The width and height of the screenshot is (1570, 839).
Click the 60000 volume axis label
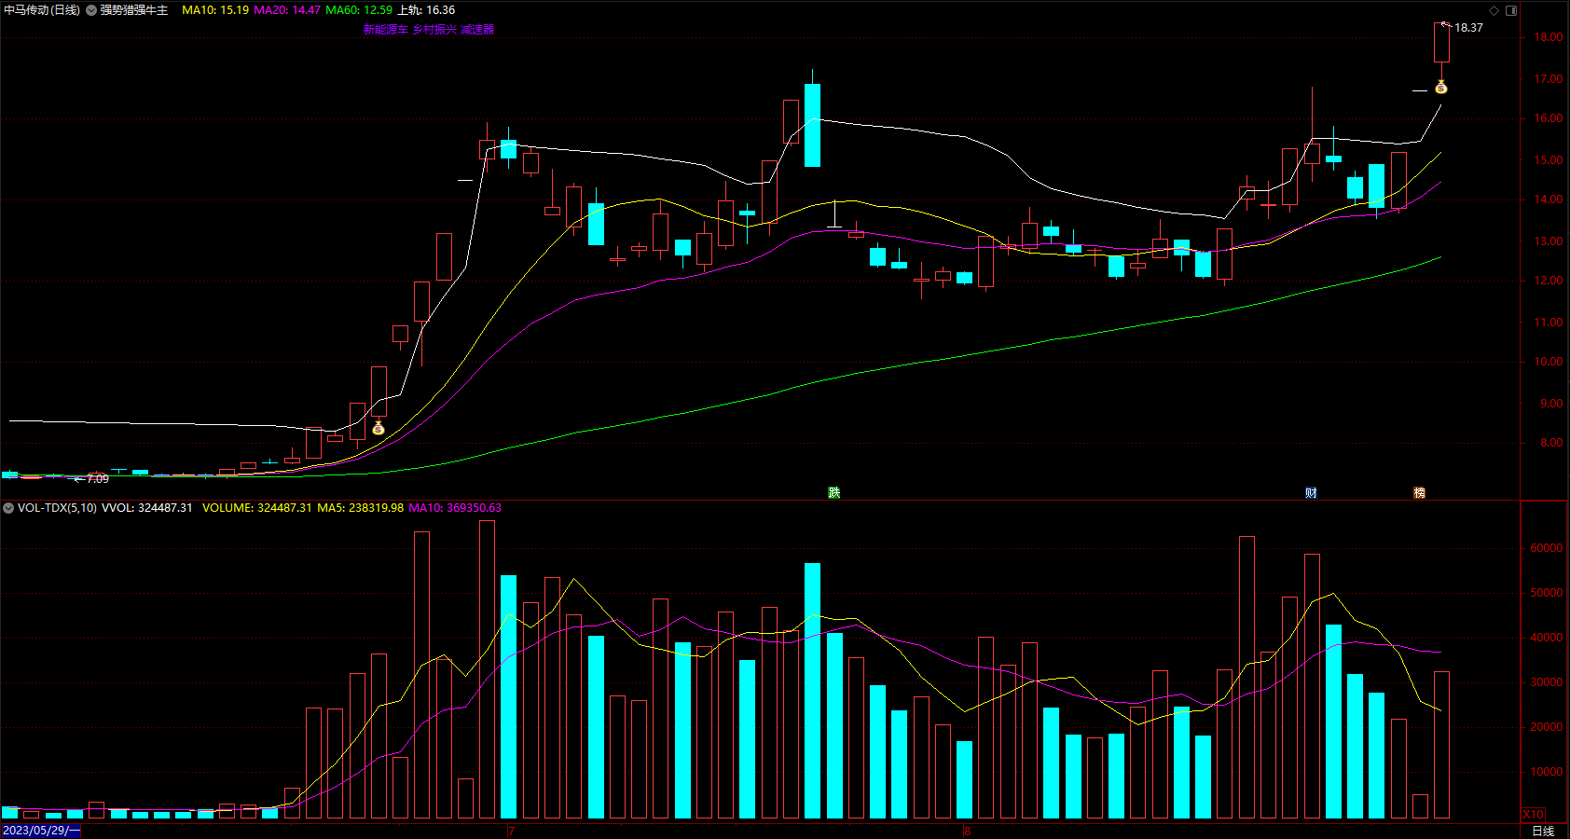click(1547, 548)
